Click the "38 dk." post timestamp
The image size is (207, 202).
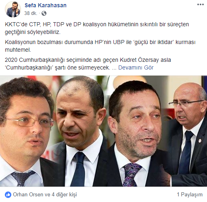coord(31,13)
